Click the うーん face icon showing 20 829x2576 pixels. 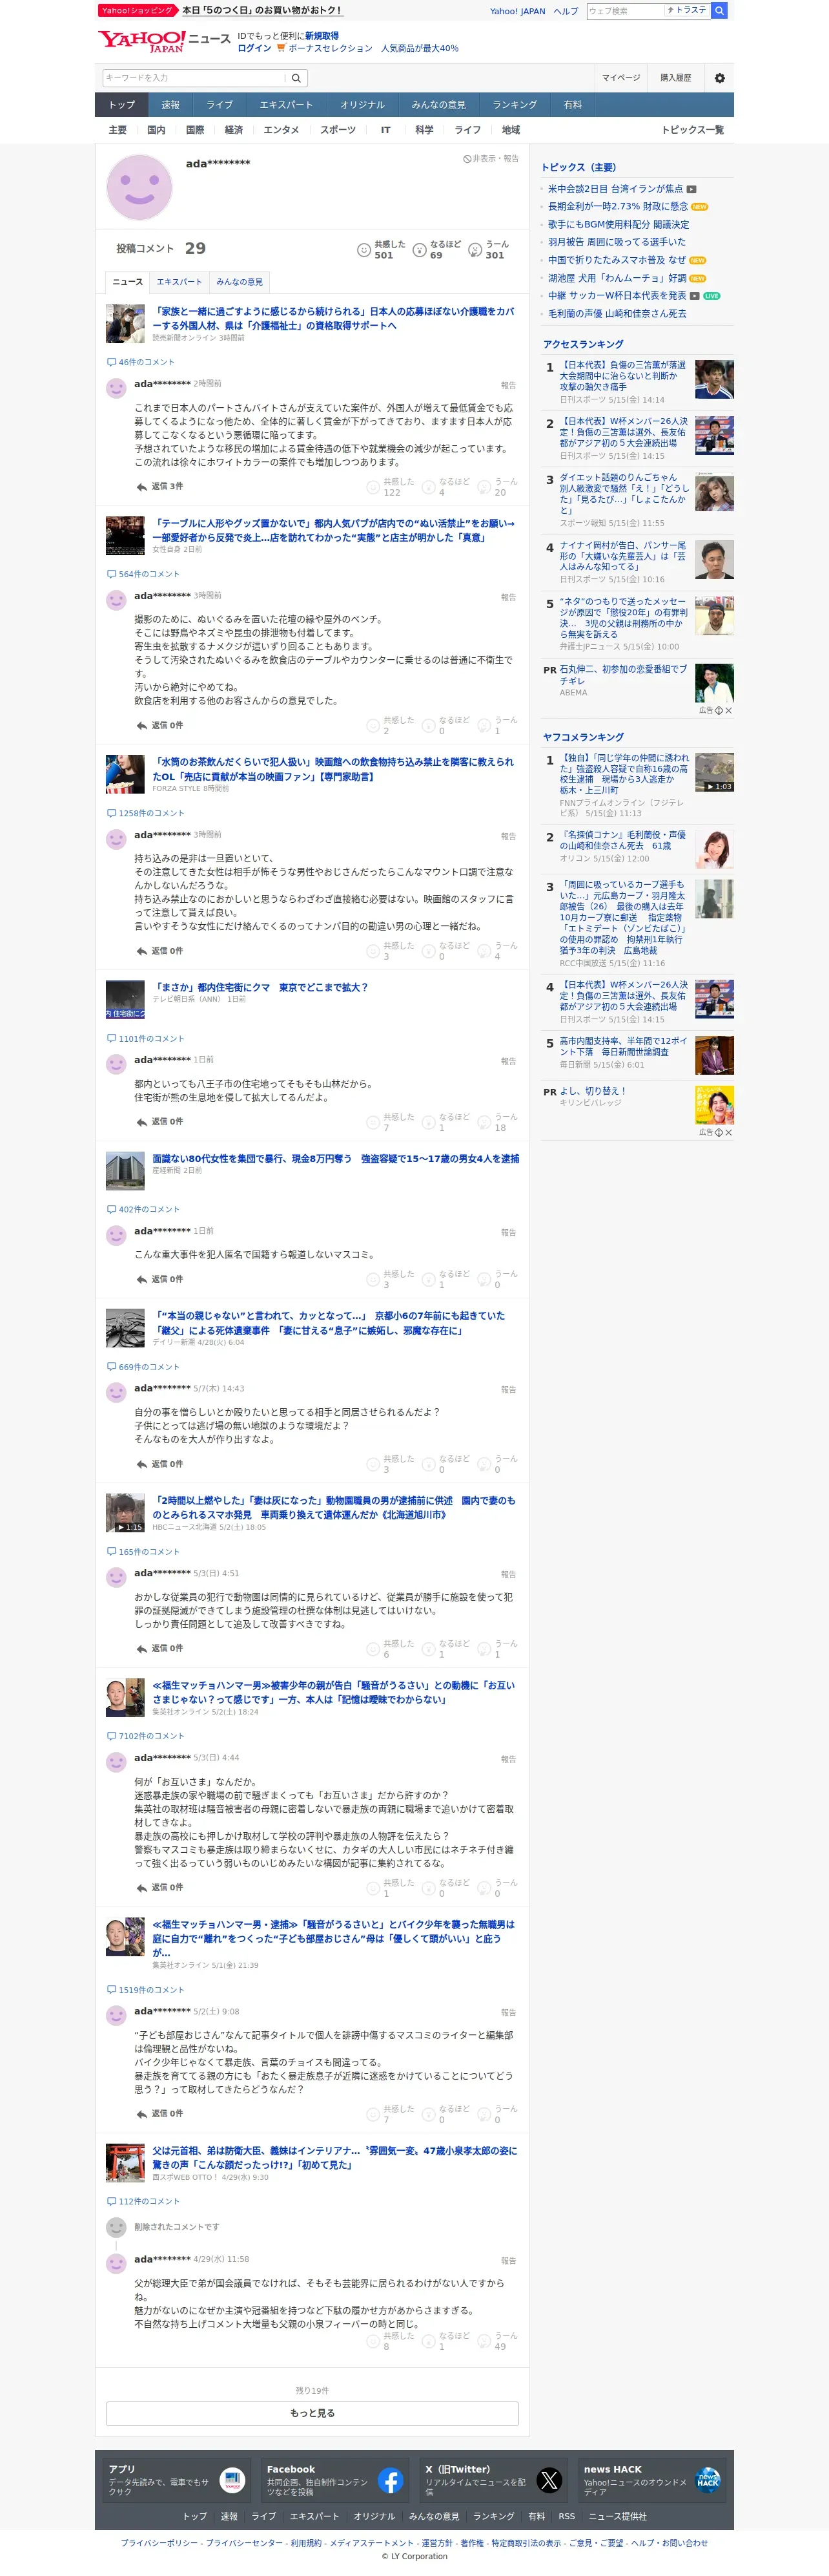click(x=484, y=487)
